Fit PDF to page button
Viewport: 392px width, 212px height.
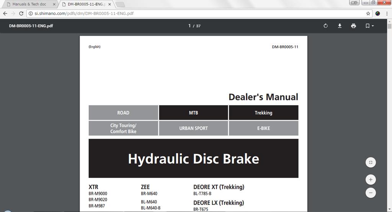tap(371, 163)
